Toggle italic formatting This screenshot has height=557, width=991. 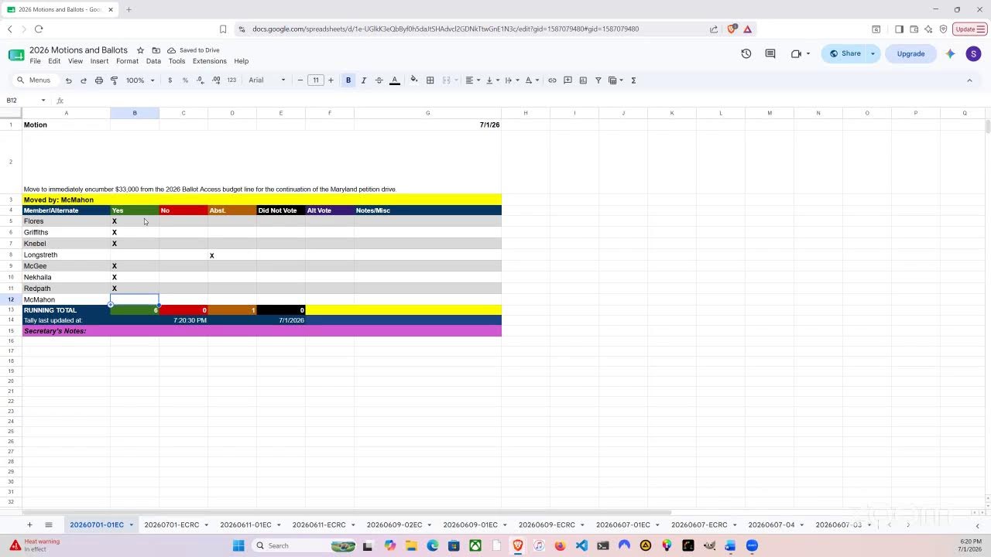pyautogui.click(x=363, y=80)
